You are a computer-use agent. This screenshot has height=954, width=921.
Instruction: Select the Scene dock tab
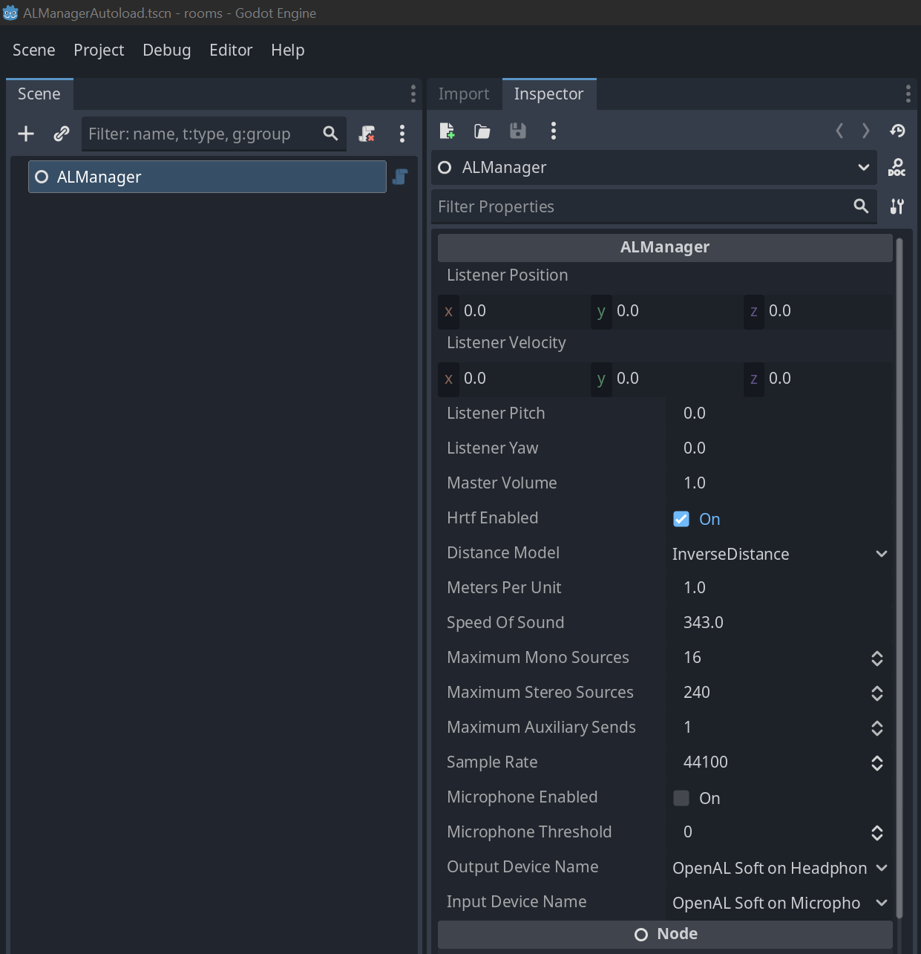[x=39, y=94]
